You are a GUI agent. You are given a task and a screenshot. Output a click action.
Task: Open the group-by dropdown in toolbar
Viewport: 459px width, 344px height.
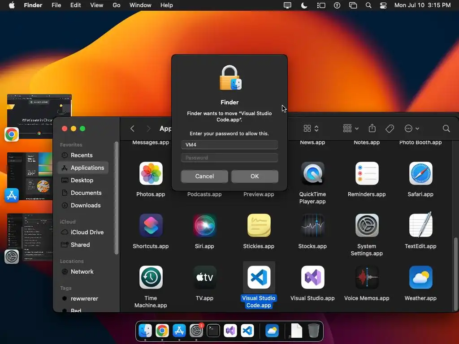click(x=351, y=129)
